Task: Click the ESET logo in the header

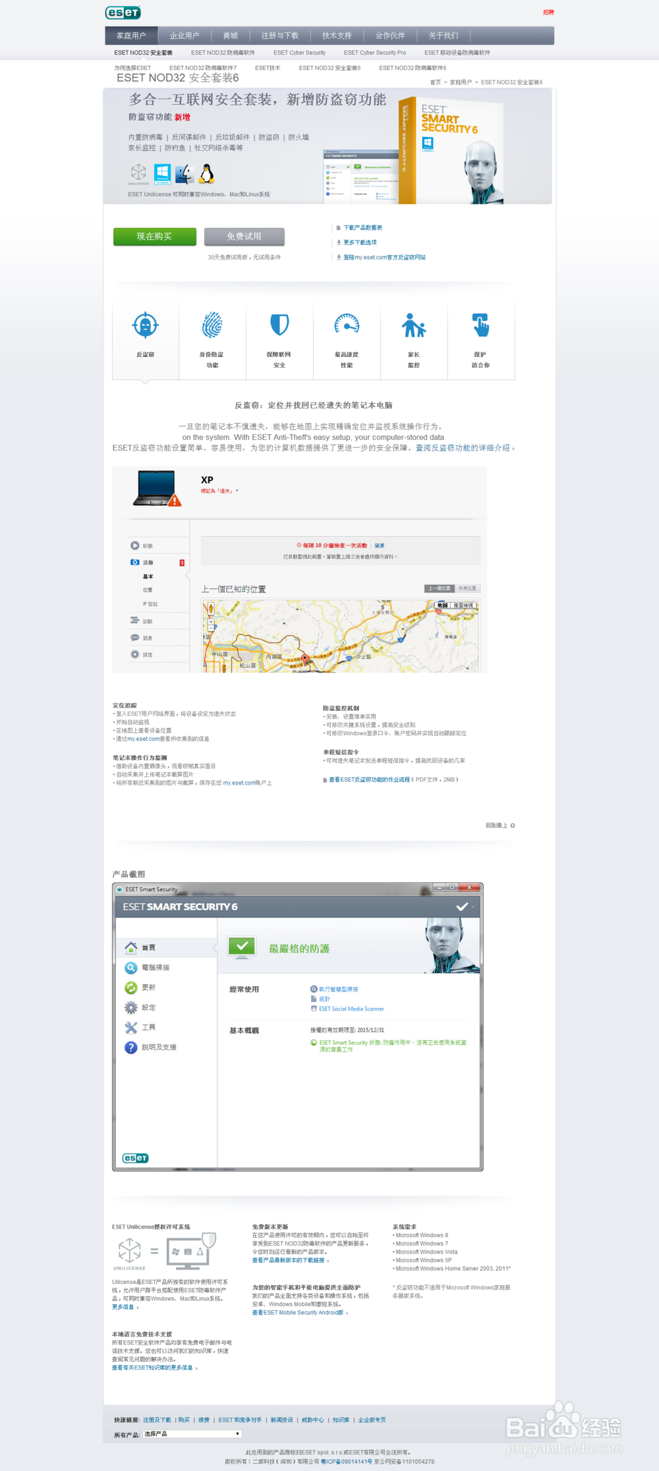Action: (123, 13)
